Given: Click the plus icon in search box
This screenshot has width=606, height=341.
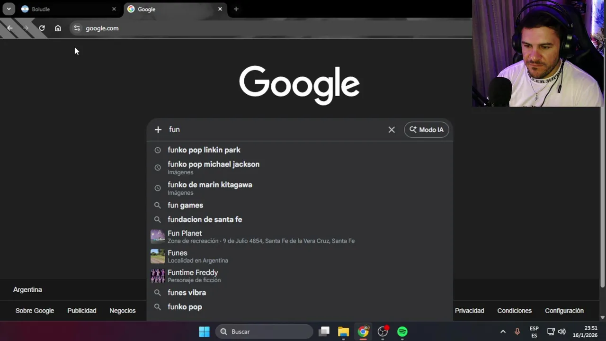Looking at the screenshot, I should point(158,129).
